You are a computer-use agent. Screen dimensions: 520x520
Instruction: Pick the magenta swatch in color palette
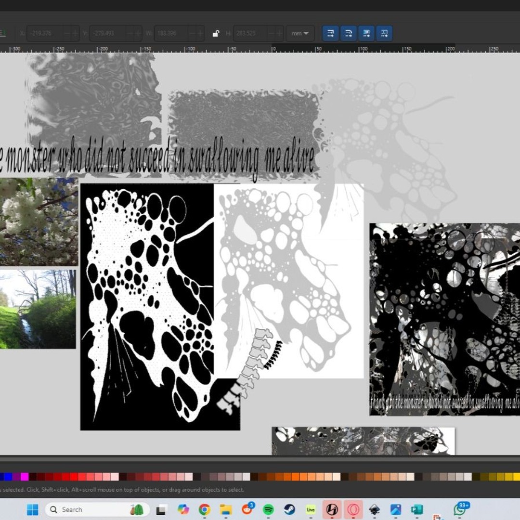click(x=24, y=477)
